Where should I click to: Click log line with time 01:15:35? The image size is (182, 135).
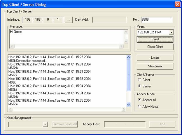click(50, 100)
